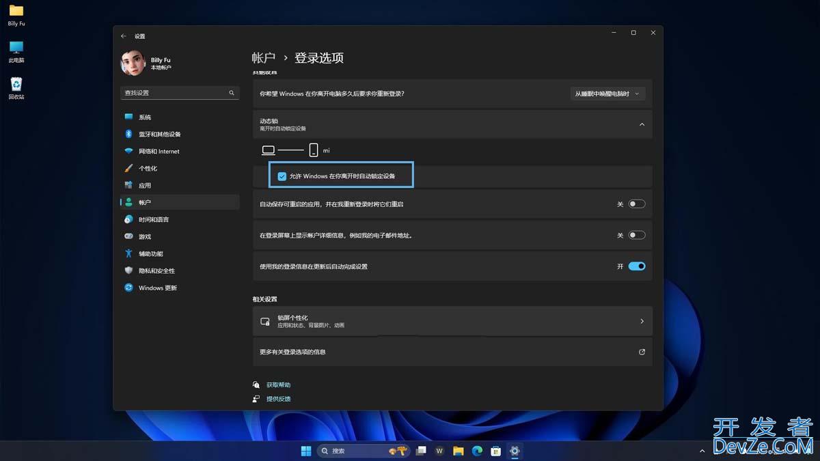Image resolution: width=820 pixels, height=461 pixels.
Task: Click the paired phone icon labeled mi
Action: tap(314, 150)
